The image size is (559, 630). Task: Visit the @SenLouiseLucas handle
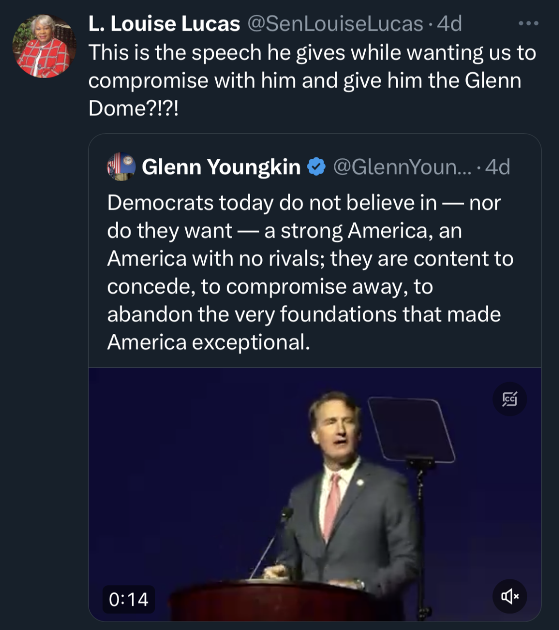point(335,24)
